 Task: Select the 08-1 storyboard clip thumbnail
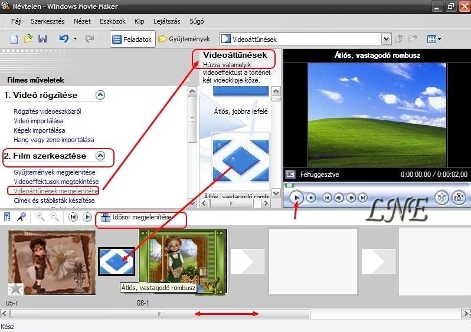pyautogui.click(x=182, y=261)
